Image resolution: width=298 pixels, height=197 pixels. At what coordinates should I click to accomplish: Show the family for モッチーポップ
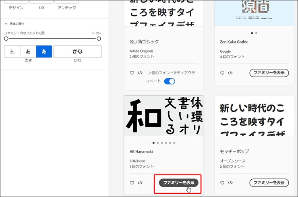pyautogui.click(x=269, y=183)
